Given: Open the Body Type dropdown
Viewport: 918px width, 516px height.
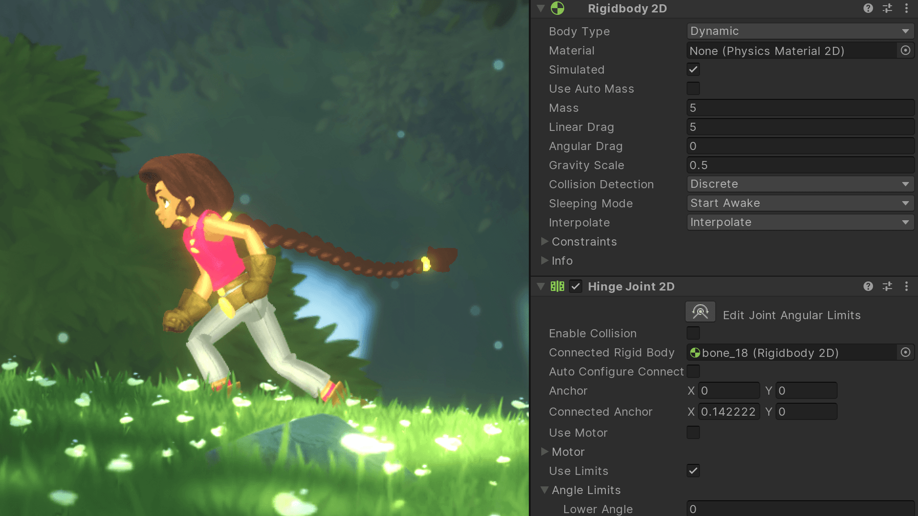Looking at the screenshot, I should [800, 31].
